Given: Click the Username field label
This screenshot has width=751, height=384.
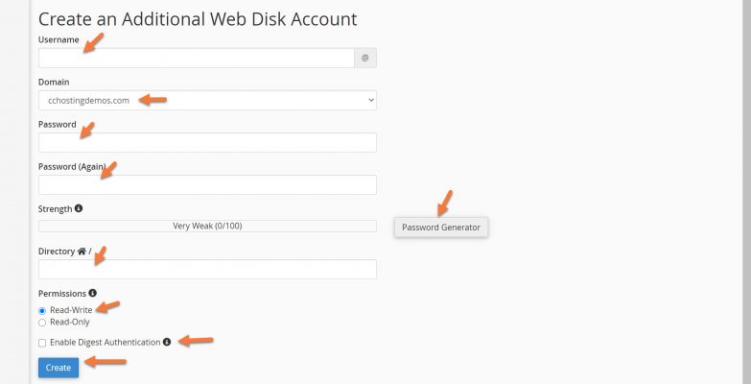Looking at the screenshot, I should tap(59, 39).
